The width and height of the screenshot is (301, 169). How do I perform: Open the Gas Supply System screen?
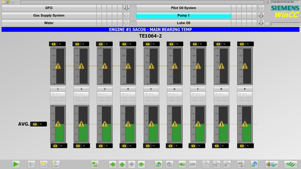[49, 15]
